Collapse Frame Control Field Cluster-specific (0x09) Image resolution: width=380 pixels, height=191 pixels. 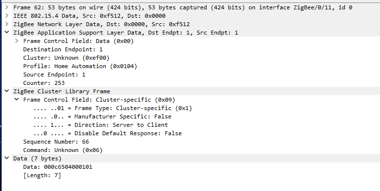pos(17,100)
